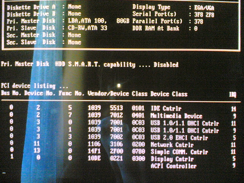Select the 'Pri. Slave Disk' label
The image size is (244, 183).
tap(31, 28)
